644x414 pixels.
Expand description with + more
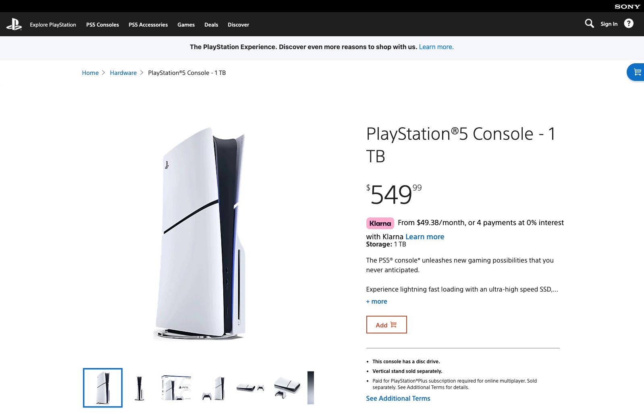pyautogui.click(x=376, y=301)
